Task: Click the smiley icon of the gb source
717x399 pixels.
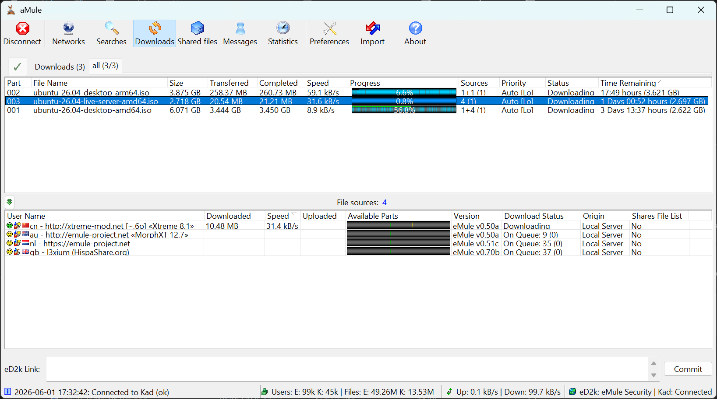Action: tap(10, 252)
